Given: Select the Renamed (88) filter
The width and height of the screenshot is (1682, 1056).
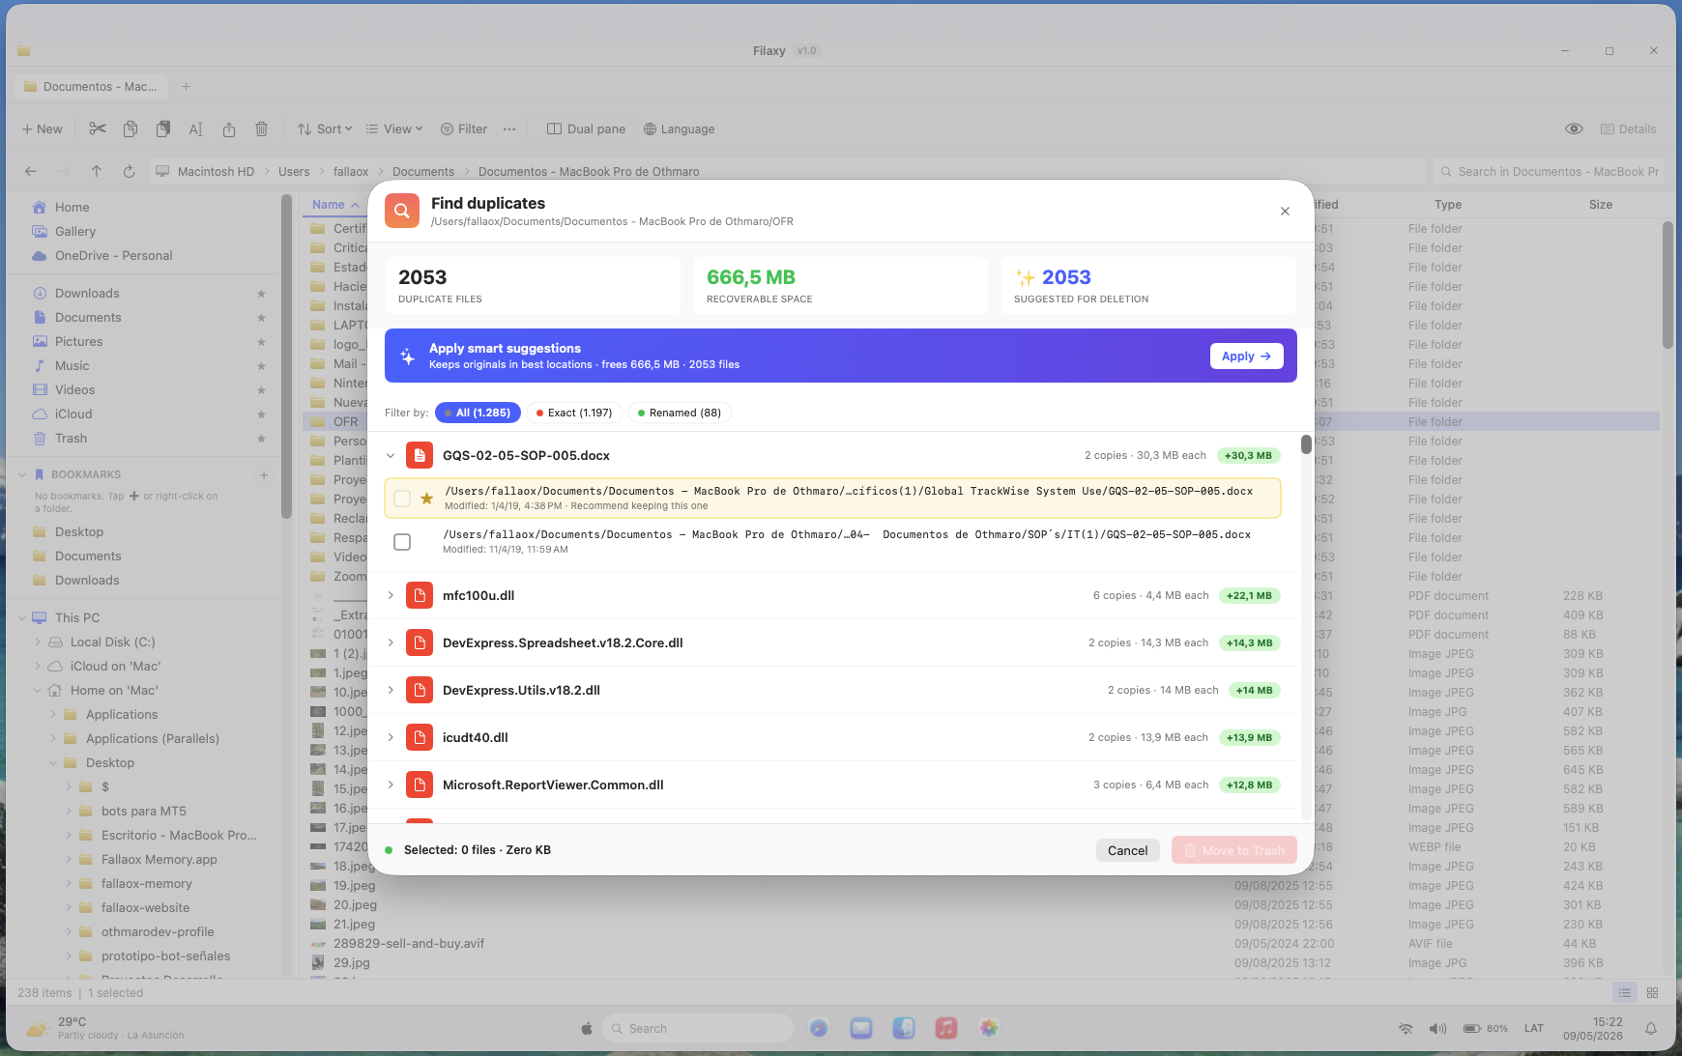Looking at the screenshot, I should pos(680,413).
